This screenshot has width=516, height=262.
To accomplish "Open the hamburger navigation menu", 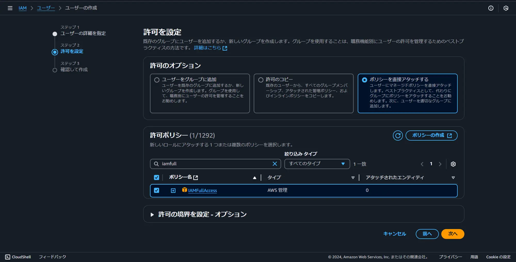I will coord(10,8).
